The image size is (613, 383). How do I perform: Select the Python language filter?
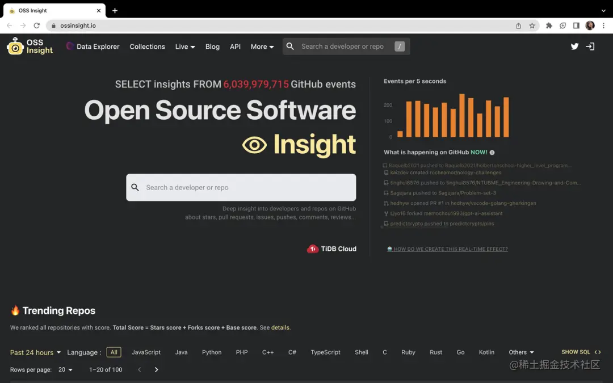click(211, 352)
